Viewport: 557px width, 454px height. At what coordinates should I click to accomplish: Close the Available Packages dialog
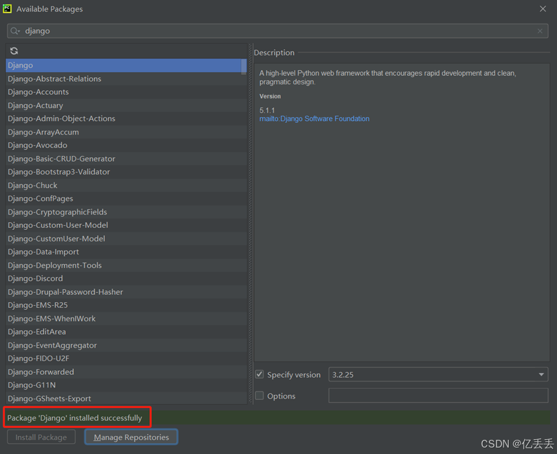(543, 9)
